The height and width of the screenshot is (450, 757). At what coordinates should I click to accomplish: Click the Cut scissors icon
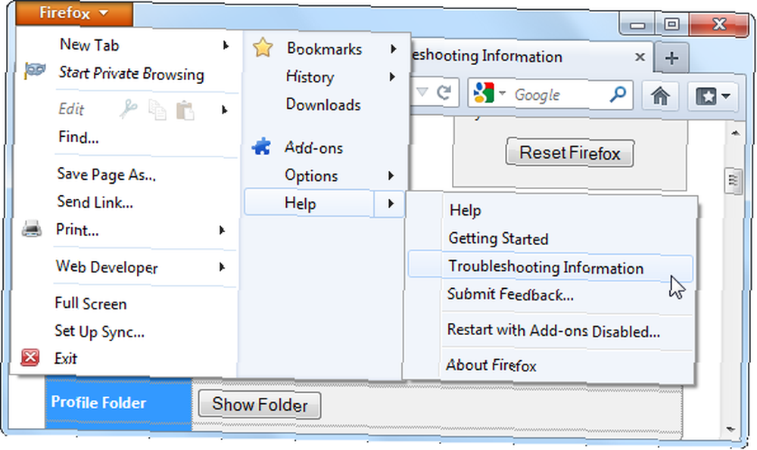128,110
